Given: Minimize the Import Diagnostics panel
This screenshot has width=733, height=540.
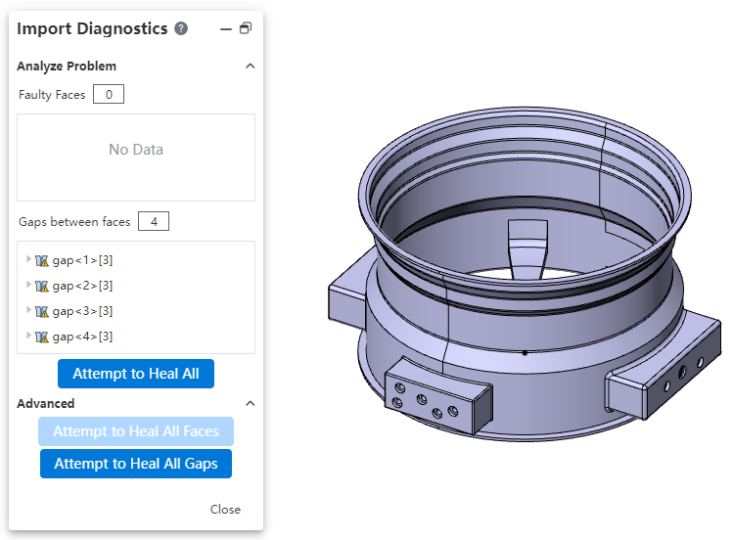Looking at the screenshot, I should 226,29.
